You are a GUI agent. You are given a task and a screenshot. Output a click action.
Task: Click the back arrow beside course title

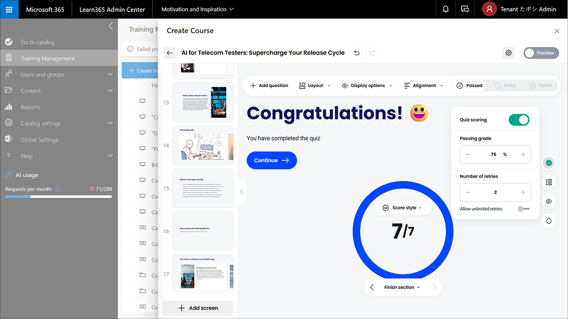tap(170, 53)
